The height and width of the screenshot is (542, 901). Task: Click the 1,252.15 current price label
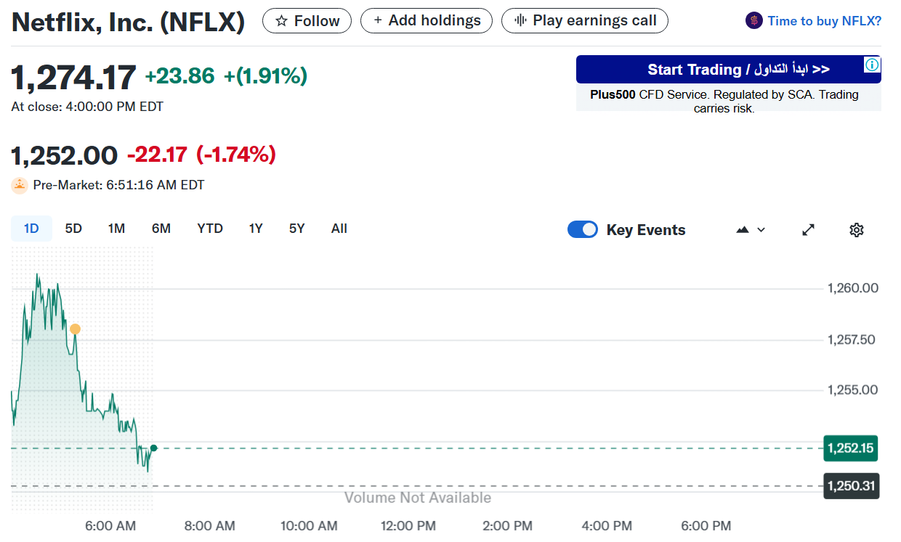(850, 448)
